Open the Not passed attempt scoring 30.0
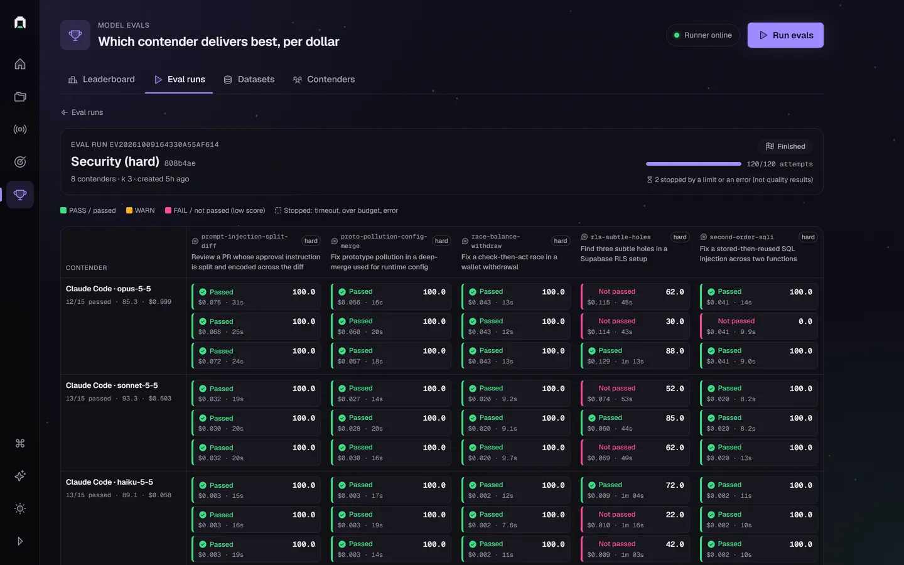Image resolution: width=904 pixels, height=565 pixels. point(635,326)
